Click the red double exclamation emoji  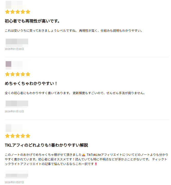coord(96,164)
